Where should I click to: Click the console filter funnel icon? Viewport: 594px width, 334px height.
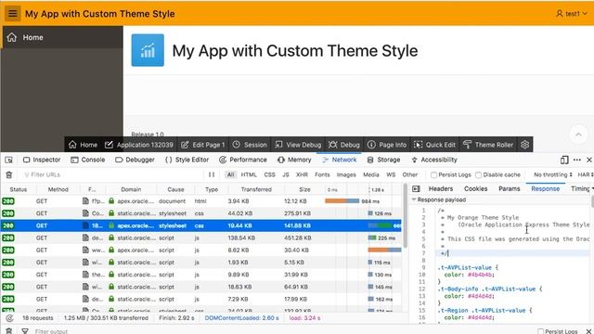(x=25, y=331)
